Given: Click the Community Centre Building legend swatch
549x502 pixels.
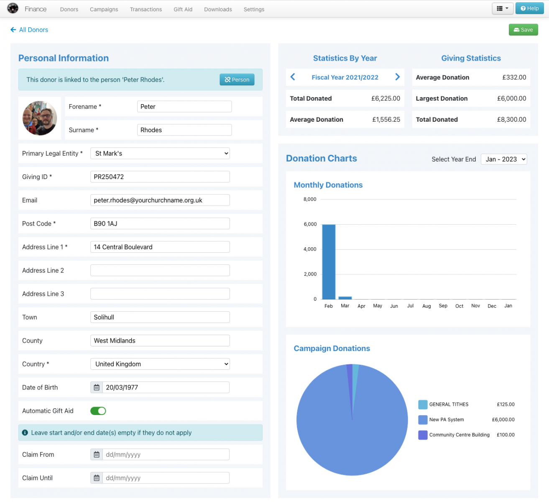Looking at the screenshot, I should 423,435.
